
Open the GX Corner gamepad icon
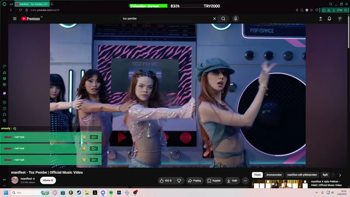click(x=11, y=4)
